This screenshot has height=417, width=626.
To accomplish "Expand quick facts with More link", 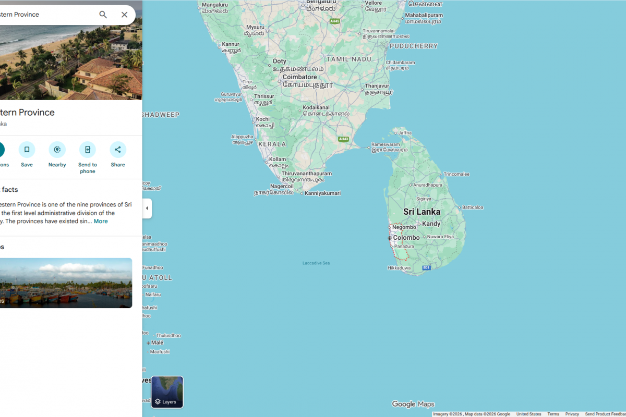I will click(x=101, y=222).
